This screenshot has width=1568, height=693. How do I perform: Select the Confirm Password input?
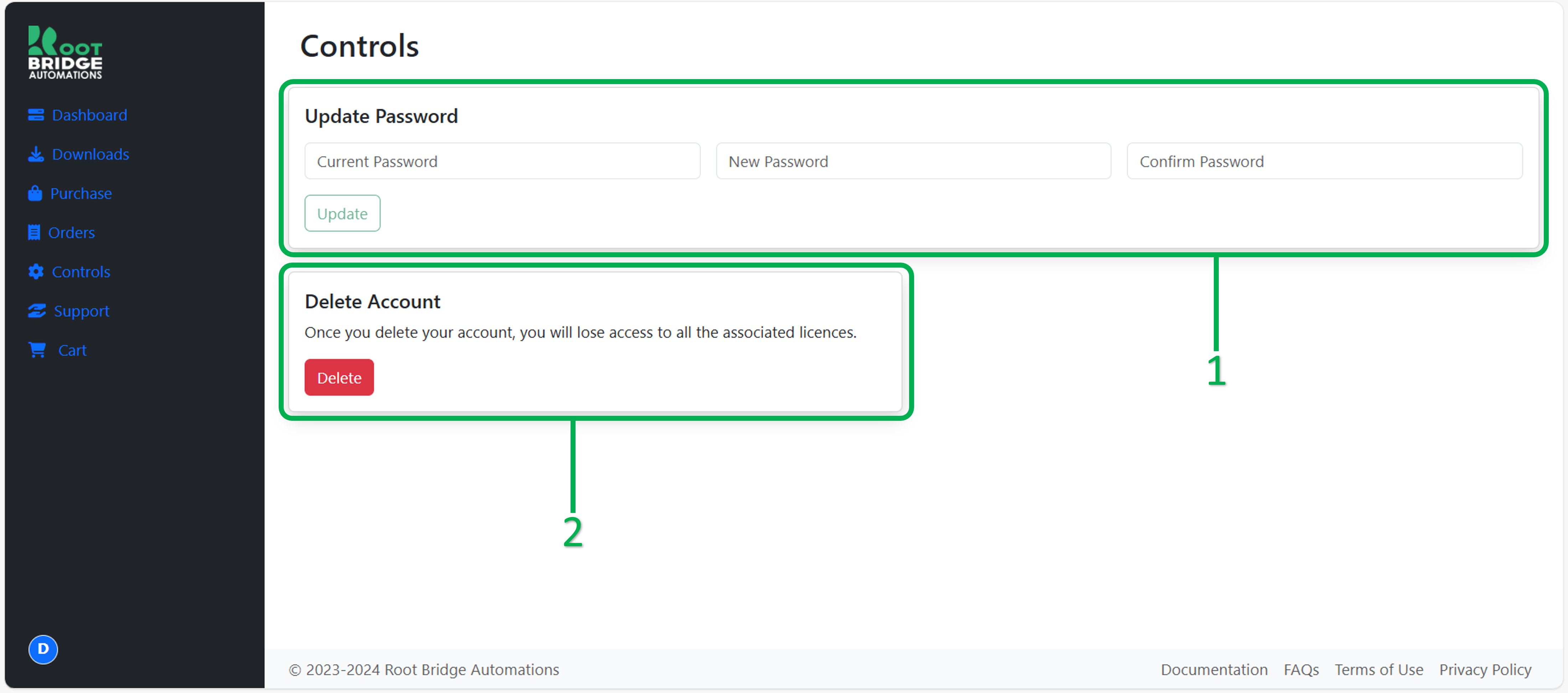coord(1325,161)
